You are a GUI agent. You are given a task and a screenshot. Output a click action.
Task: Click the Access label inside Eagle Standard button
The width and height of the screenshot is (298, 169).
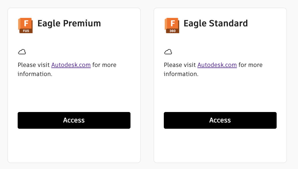click(x=220, y=120)
